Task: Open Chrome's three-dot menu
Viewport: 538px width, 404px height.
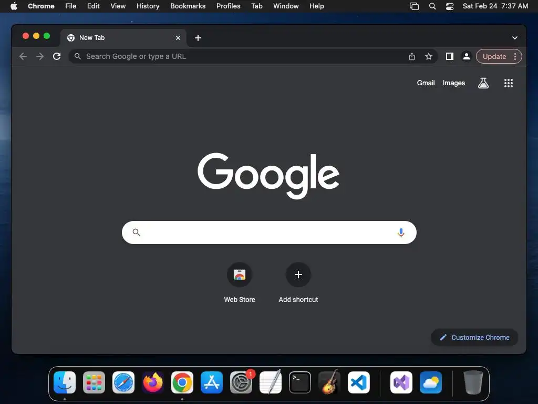Action: [x=515, y=56]
